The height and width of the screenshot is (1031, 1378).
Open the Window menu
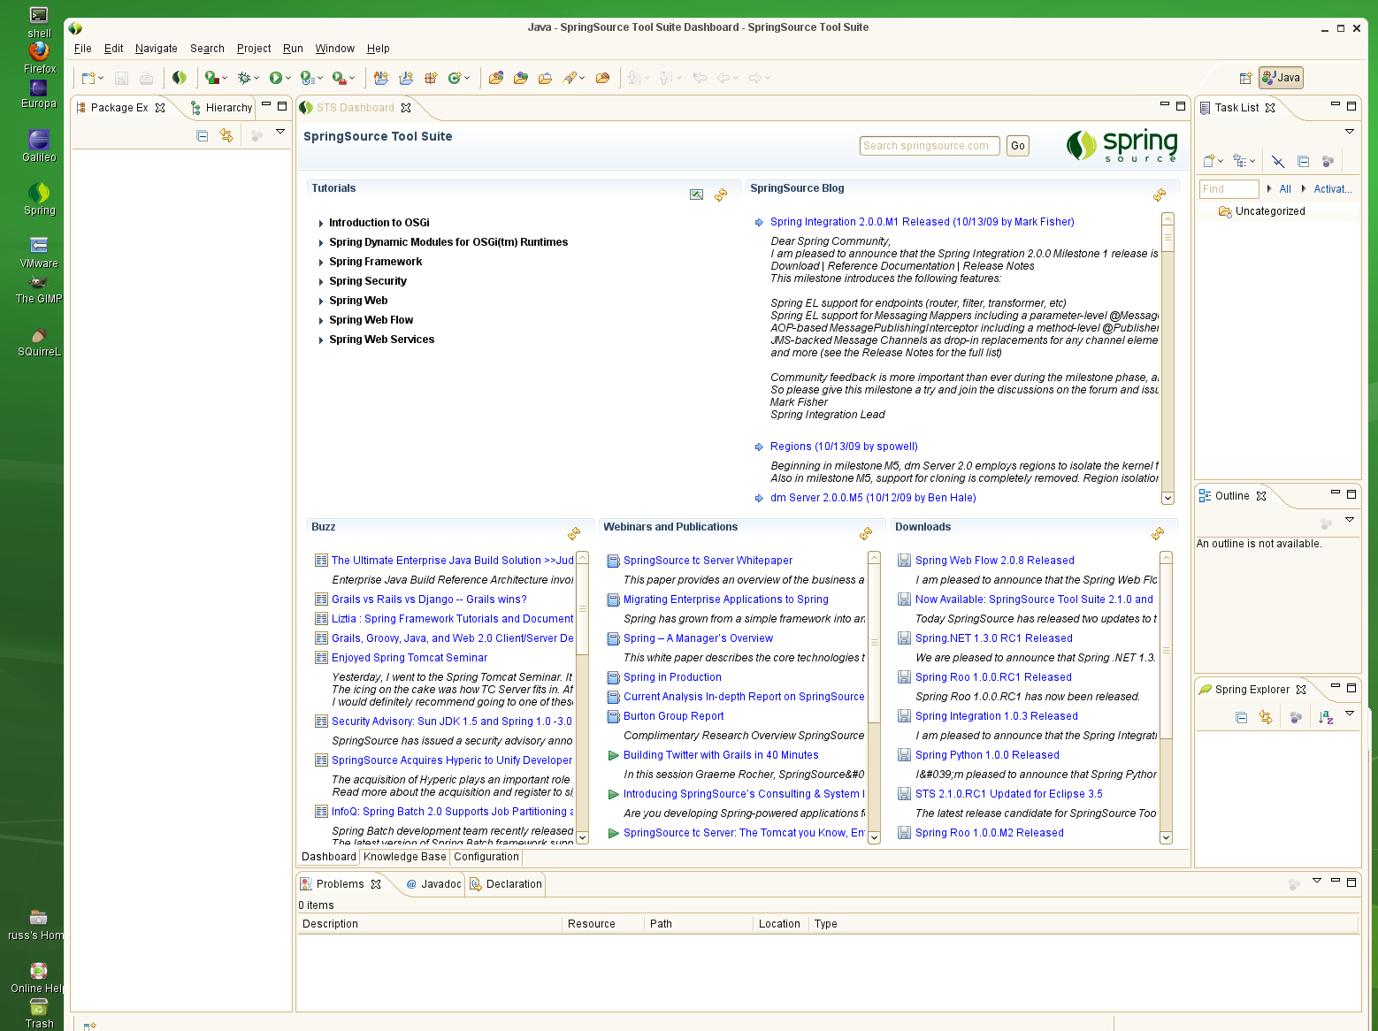[334, 49]
